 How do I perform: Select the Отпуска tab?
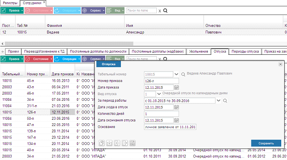[220, 52]
